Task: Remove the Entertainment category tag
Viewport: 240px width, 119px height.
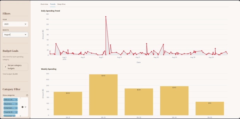Action: tap(16, 108)
